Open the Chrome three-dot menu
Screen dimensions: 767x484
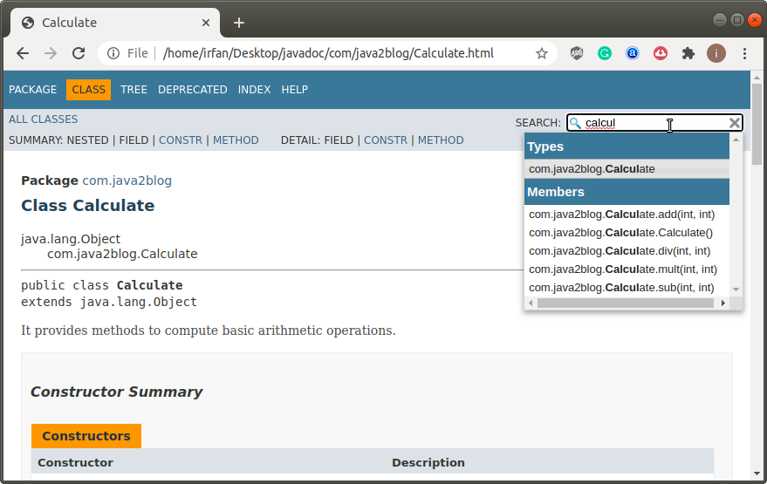tap(744, 53)
